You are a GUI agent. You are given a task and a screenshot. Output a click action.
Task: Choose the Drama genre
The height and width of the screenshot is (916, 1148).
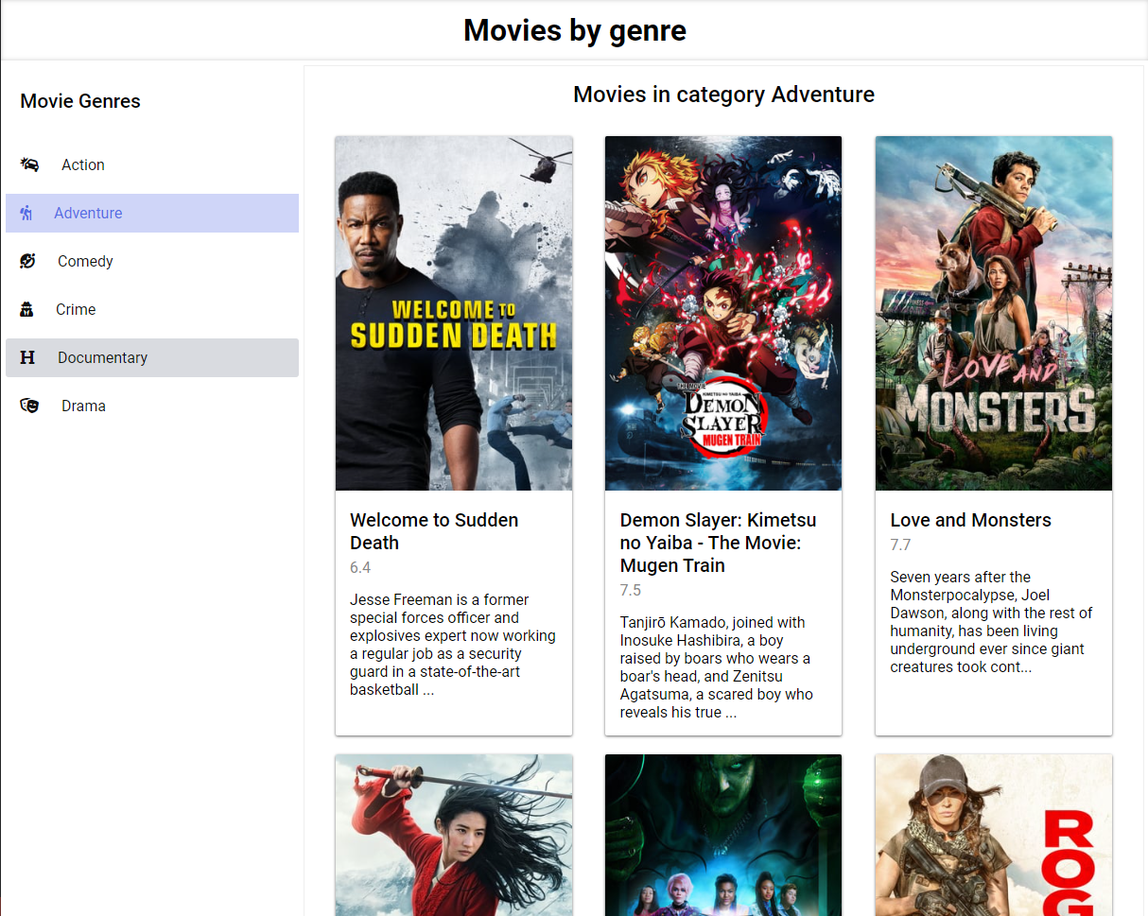pyautogui.click(x=152, y=406)
